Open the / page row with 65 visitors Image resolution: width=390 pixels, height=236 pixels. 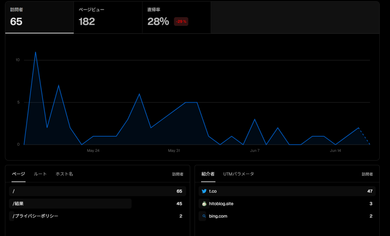[x=97, y=191]
